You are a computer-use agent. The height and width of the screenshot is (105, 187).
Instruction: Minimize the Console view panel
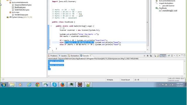[182, 55]
